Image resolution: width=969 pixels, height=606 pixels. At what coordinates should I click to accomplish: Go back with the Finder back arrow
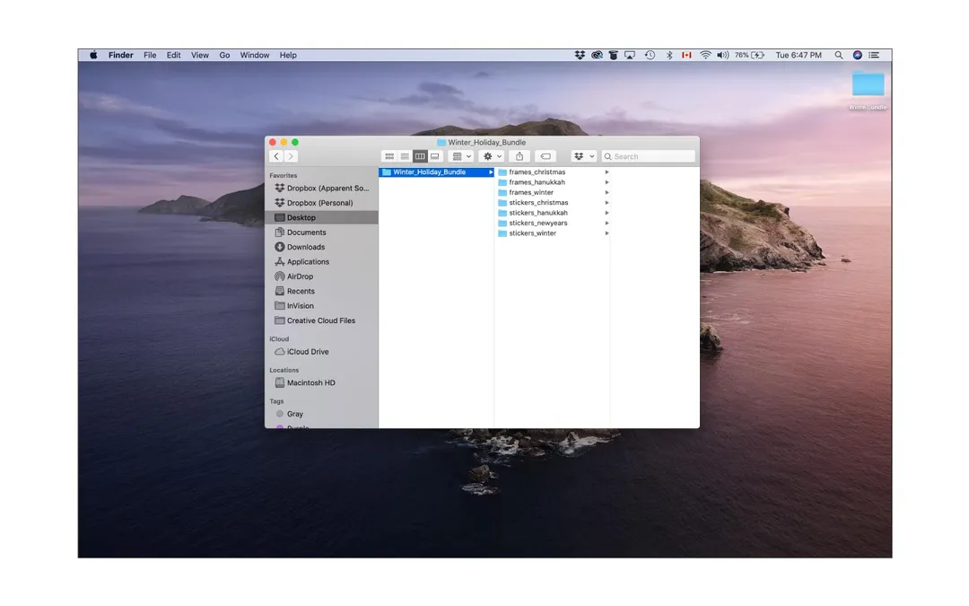coord(276,156)
